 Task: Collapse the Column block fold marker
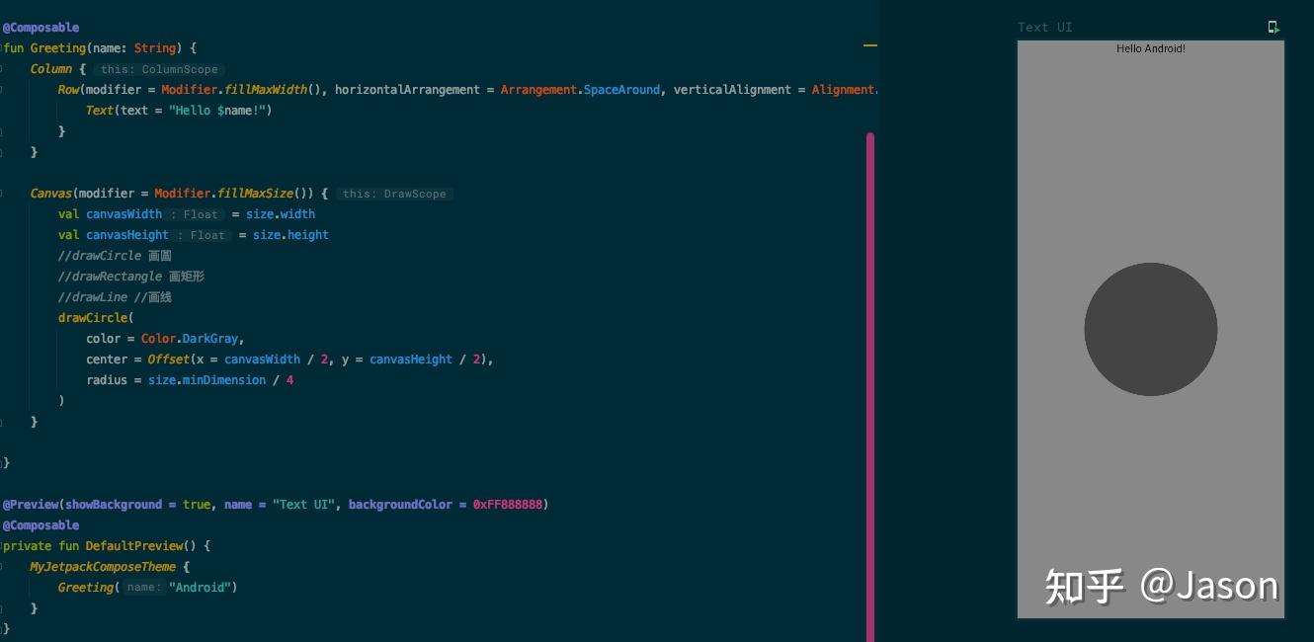pos(2,69)
